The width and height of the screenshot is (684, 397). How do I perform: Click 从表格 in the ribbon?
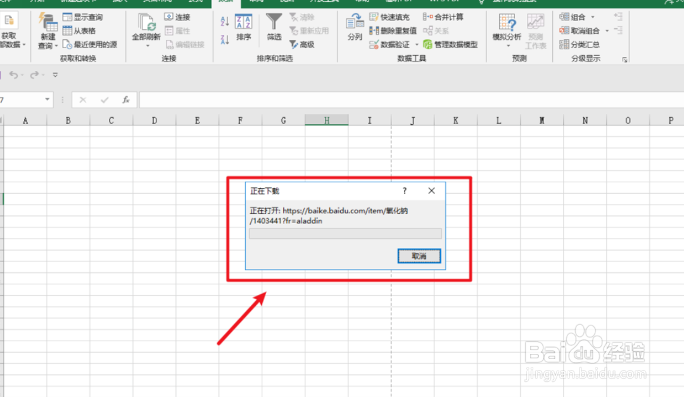[x=79, y=31]
